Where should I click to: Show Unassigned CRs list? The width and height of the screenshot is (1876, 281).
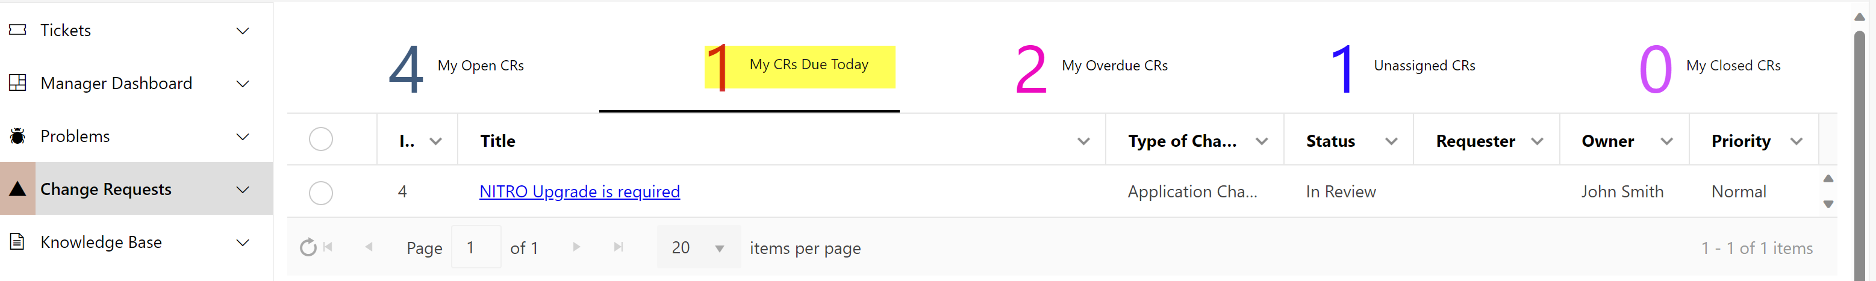coord(1403,67)
